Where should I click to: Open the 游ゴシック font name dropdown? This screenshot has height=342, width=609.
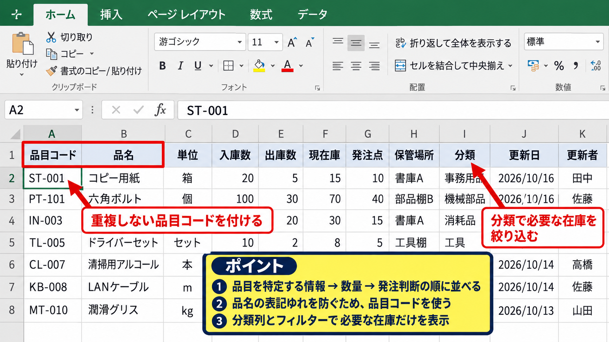(x=239, y=42)
